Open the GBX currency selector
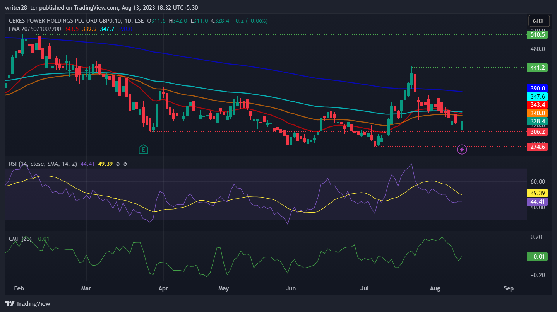The width and height of the screenshot is (557, 312). (x=538, y=21)
